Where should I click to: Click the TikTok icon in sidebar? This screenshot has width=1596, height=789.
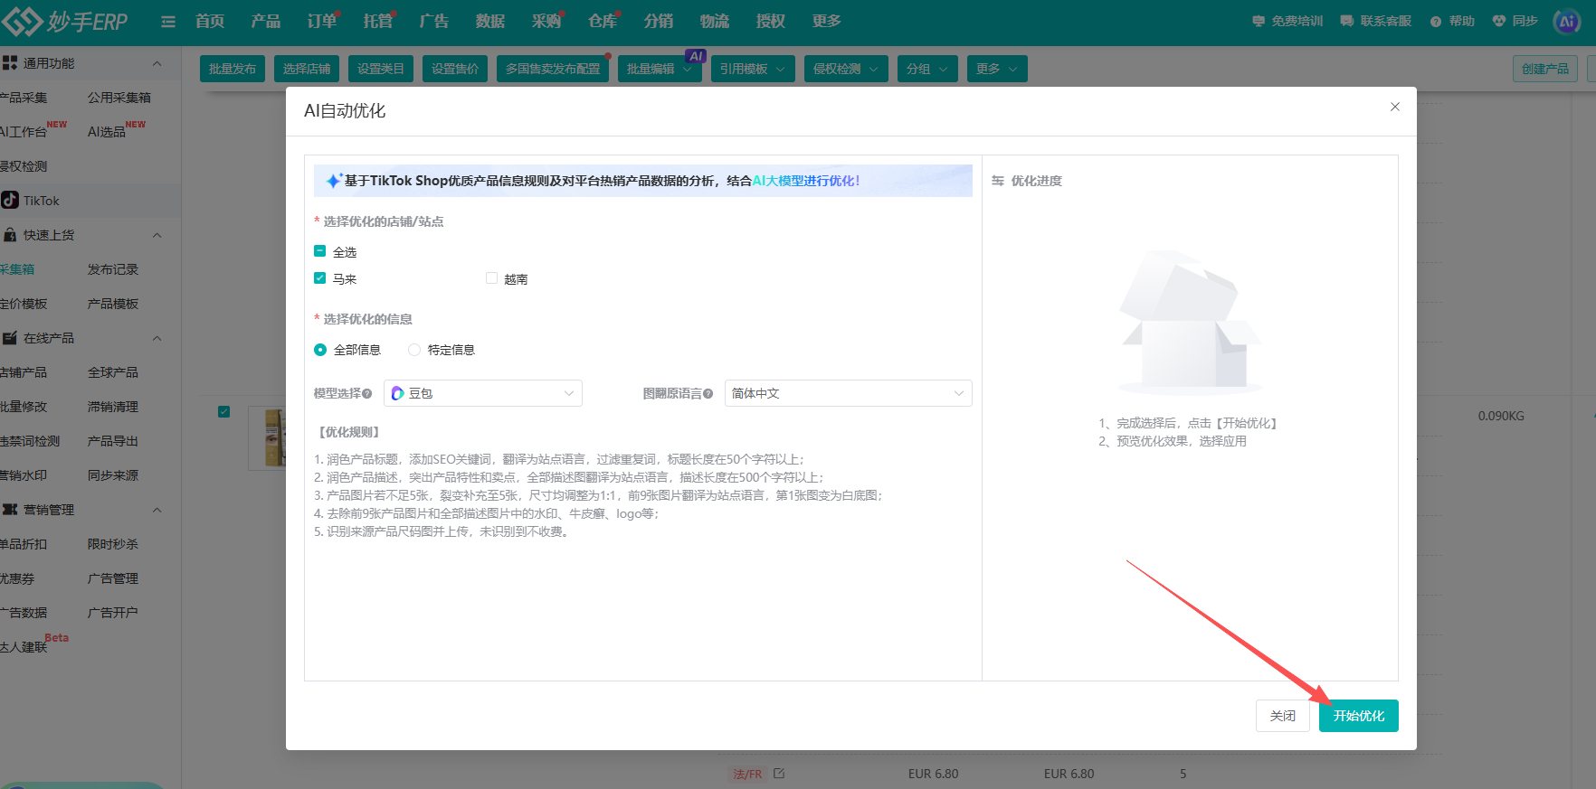10,200
